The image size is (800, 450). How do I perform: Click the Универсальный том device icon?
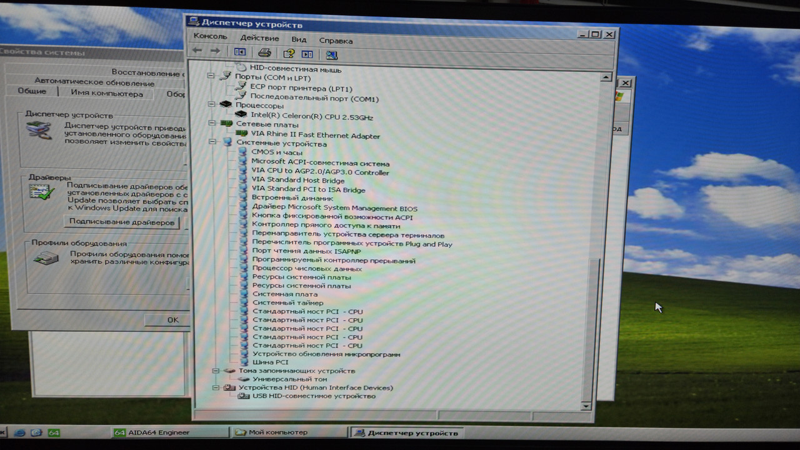(x=244, y=379)
